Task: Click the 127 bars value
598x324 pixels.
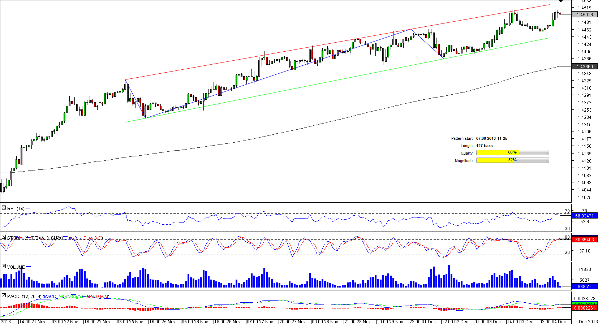Action: pos(485,146)
